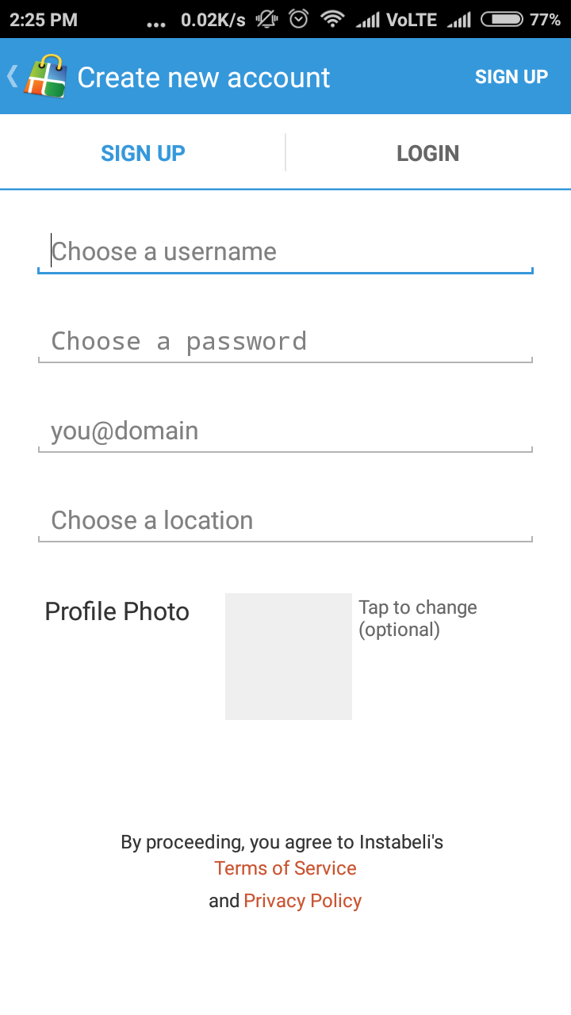This screenshot has height=1015, width=571.
Task: Click the you@domain email field
Action: point(285,431)
